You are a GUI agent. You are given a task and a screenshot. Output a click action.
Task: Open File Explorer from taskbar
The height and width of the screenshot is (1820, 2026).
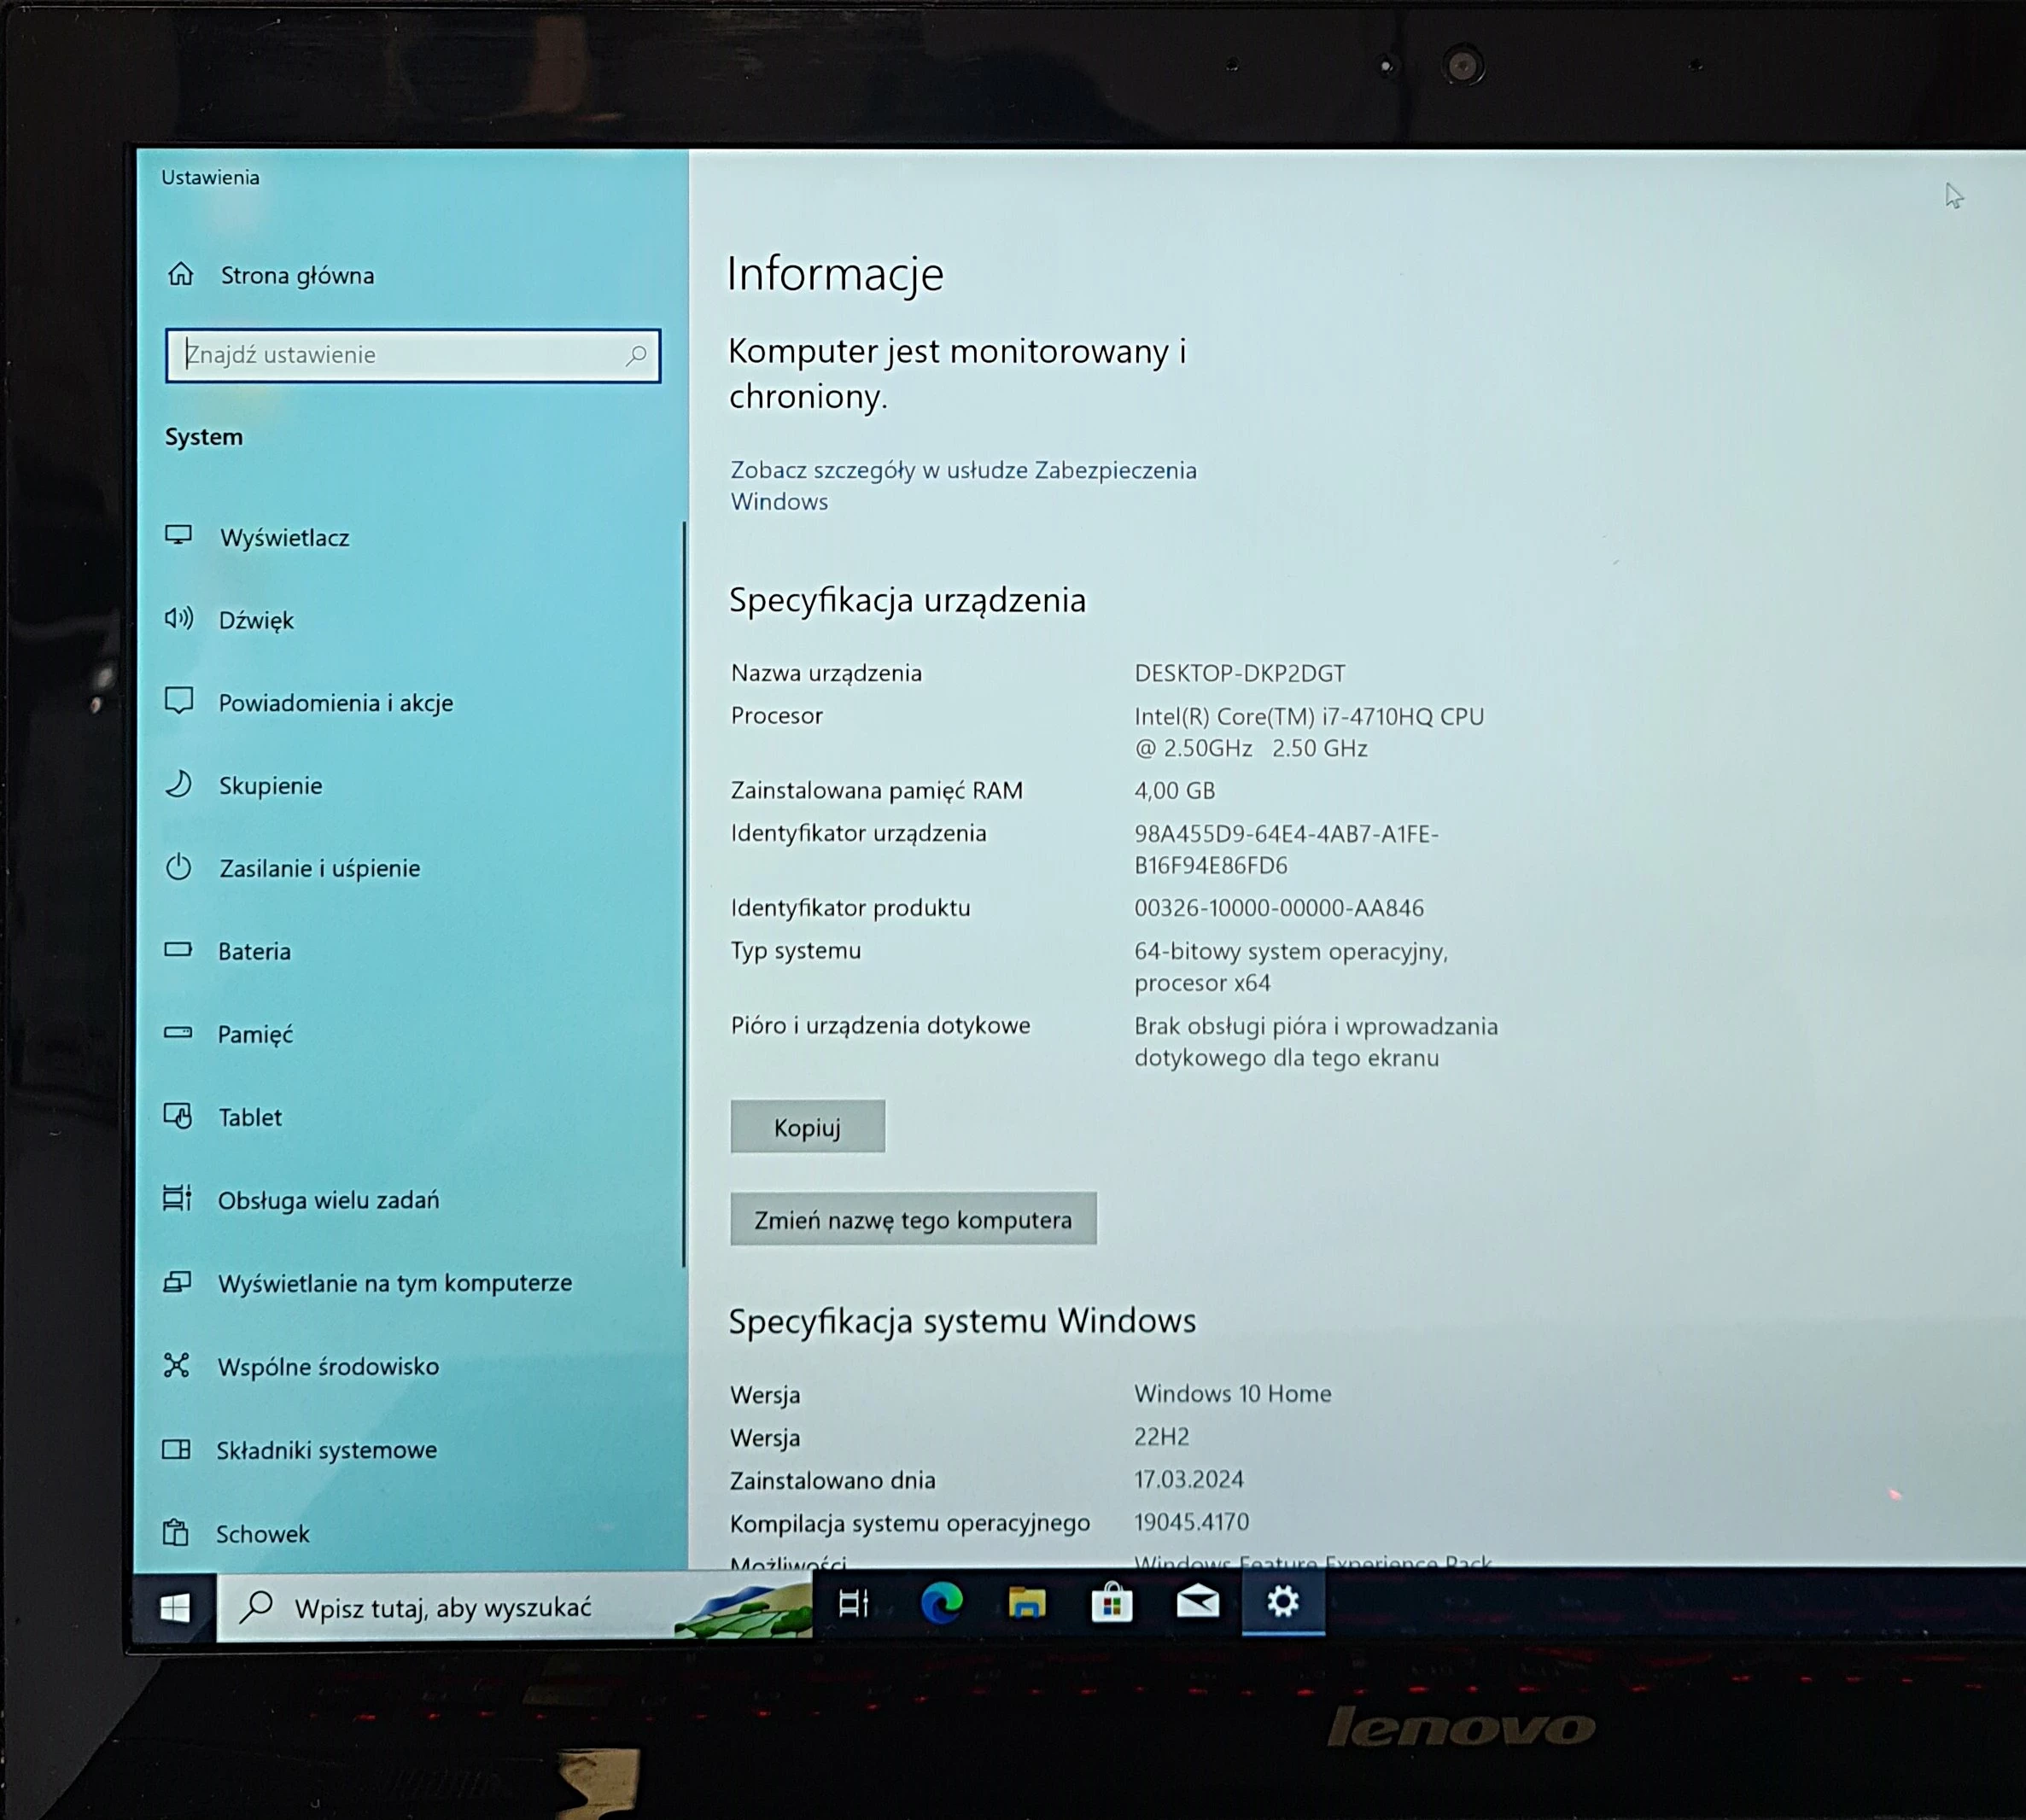click(1027, 1604)
